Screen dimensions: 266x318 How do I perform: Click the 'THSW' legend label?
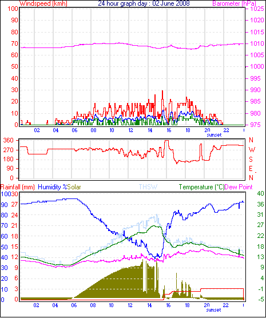coord(148,187)
